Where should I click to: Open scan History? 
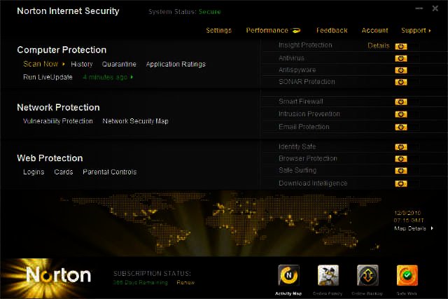(82, 64)
